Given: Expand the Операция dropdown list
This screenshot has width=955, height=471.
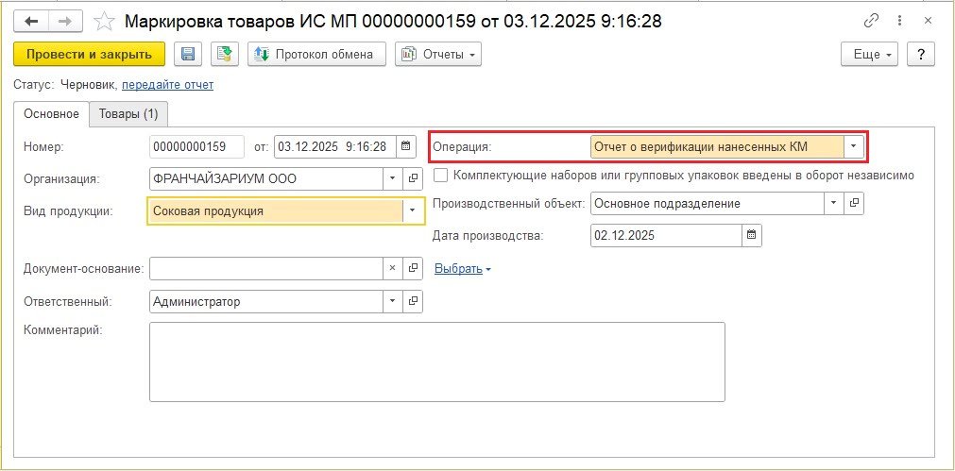Looking at the screenshot, I should 853,146.
